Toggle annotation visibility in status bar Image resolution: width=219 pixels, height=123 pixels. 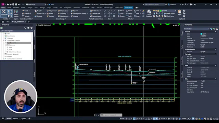(x=154, y=119)
